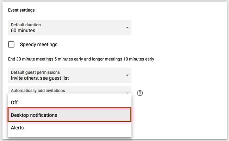The height and width of the screenshot is (141, 229).
Task: Click the Default duration label
Action: point(26,25)
